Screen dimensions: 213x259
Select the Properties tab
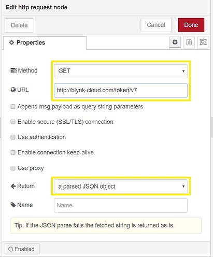45,42
